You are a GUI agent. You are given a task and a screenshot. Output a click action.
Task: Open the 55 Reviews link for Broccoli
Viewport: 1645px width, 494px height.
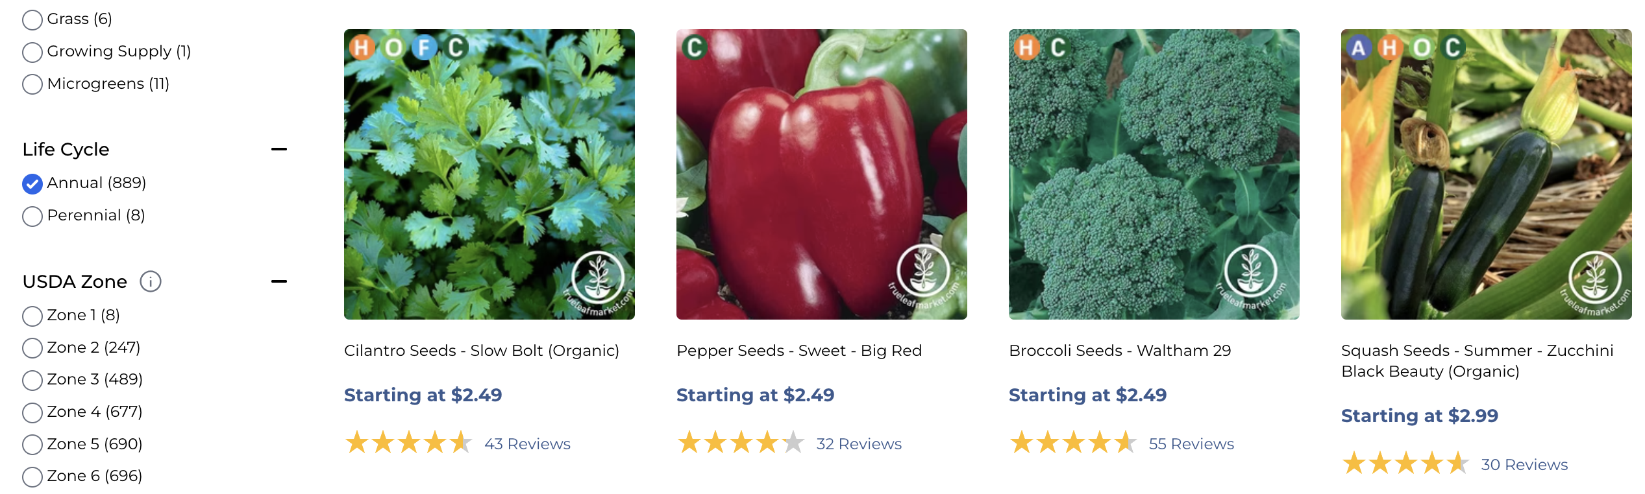pos(1191,444)
